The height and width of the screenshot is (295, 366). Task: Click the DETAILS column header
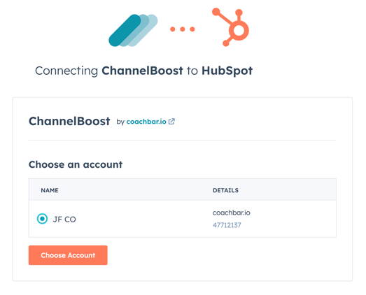[225, 190]
